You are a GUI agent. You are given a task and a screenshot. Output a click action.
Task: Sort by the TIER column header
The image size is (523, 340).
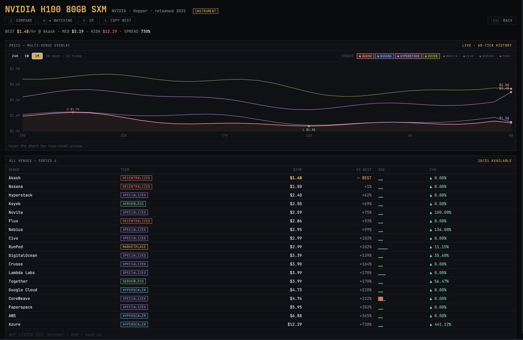click(x=125, y=169)
